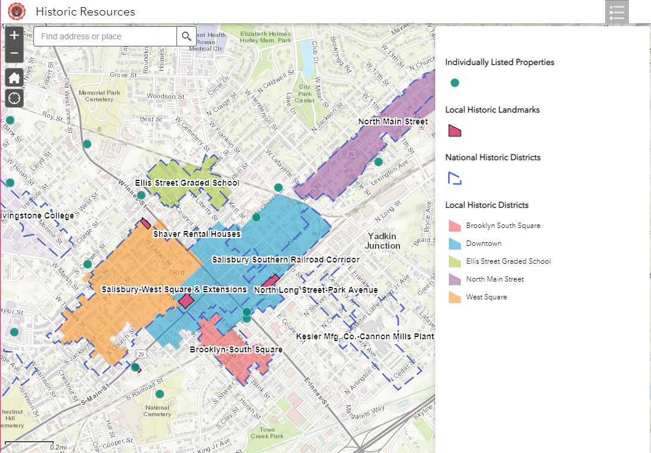This screenshot has height=453, width=651.
Task: Select 'National Historic Districts' legend heading
Action: [x=493, y=157]
